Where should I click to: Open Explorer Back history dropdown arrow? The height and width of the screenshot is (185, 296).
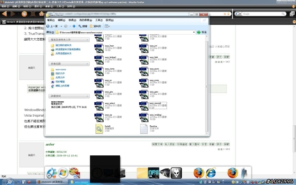tap(61, 26)
